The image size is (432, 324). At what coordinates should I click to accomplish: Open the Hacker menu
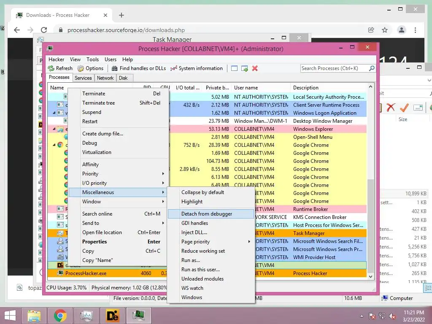coord(56,59)
